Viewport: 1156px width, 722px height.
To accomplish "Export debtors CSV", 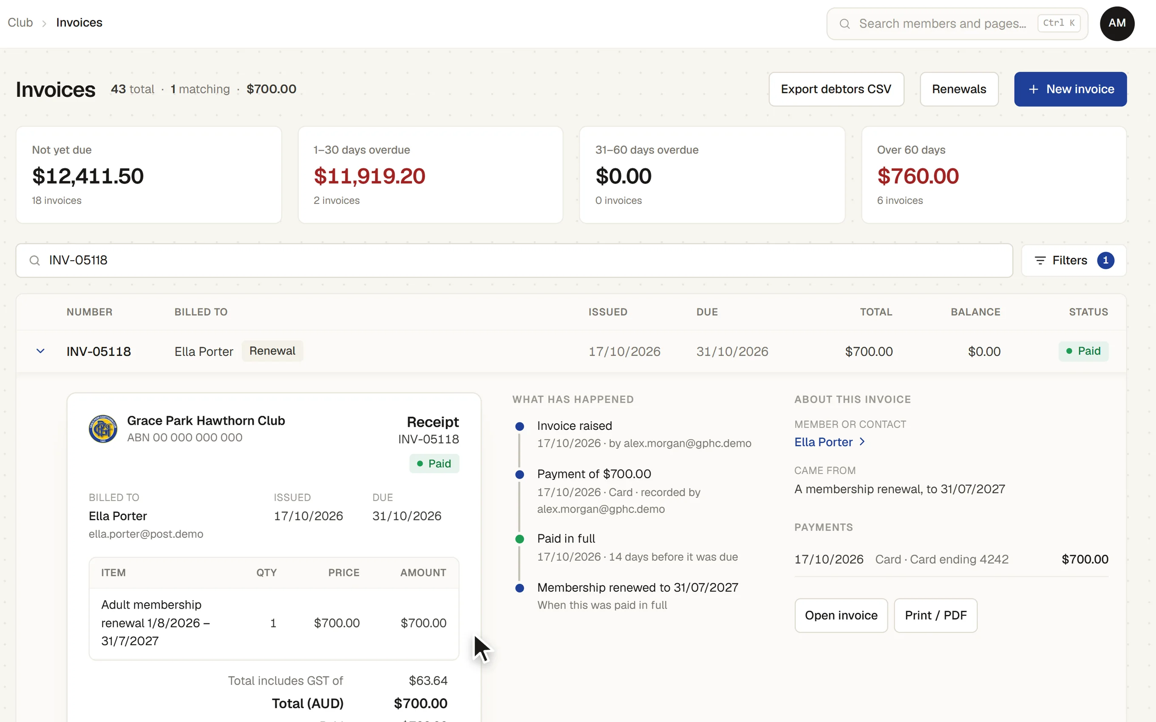I will coord(836,89).
